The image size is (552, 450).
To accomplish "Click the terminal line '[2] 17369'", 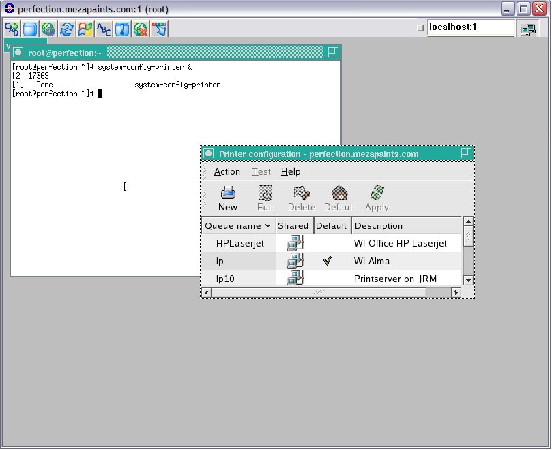I will pyautogui.click(x=30, y=76).
